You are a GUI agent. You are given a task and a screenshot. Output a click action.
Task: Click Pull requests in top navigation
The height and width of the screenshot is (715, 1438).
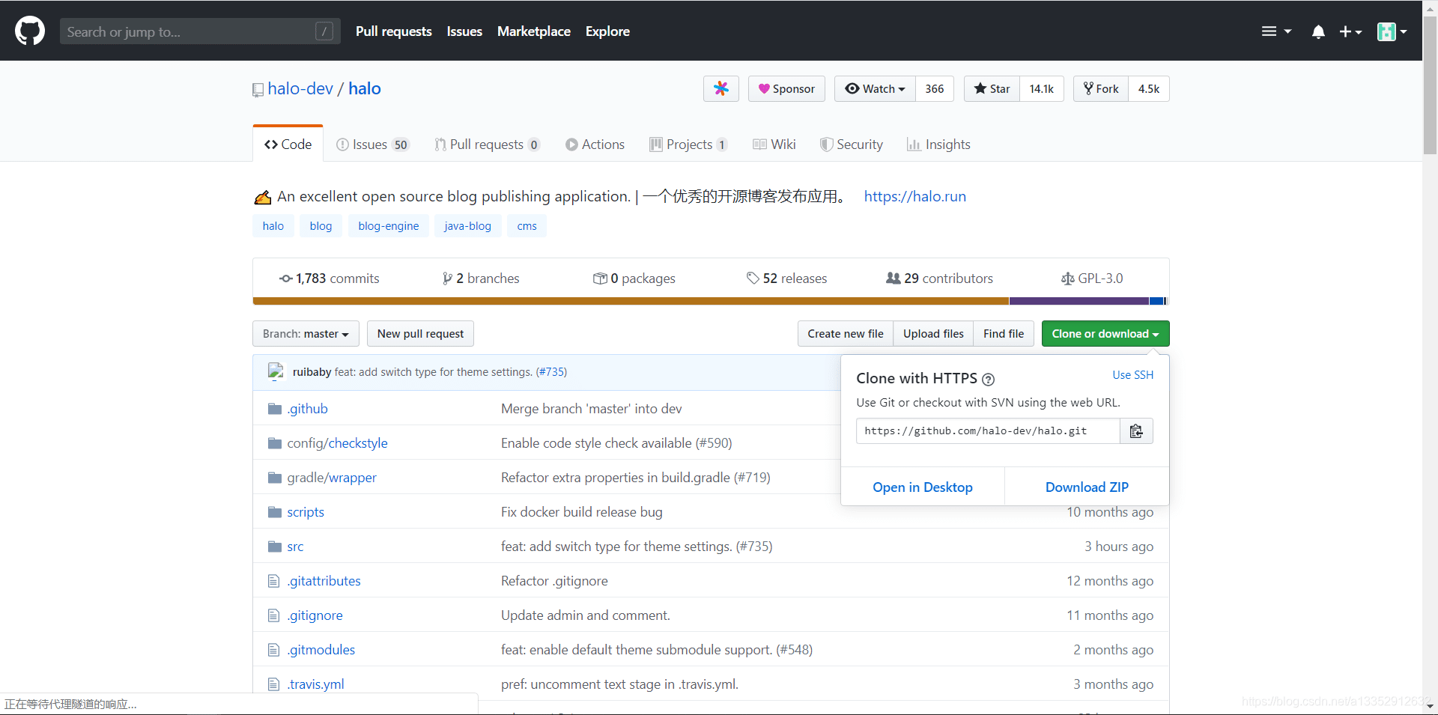pyautogui.click(x=394, y=31)
